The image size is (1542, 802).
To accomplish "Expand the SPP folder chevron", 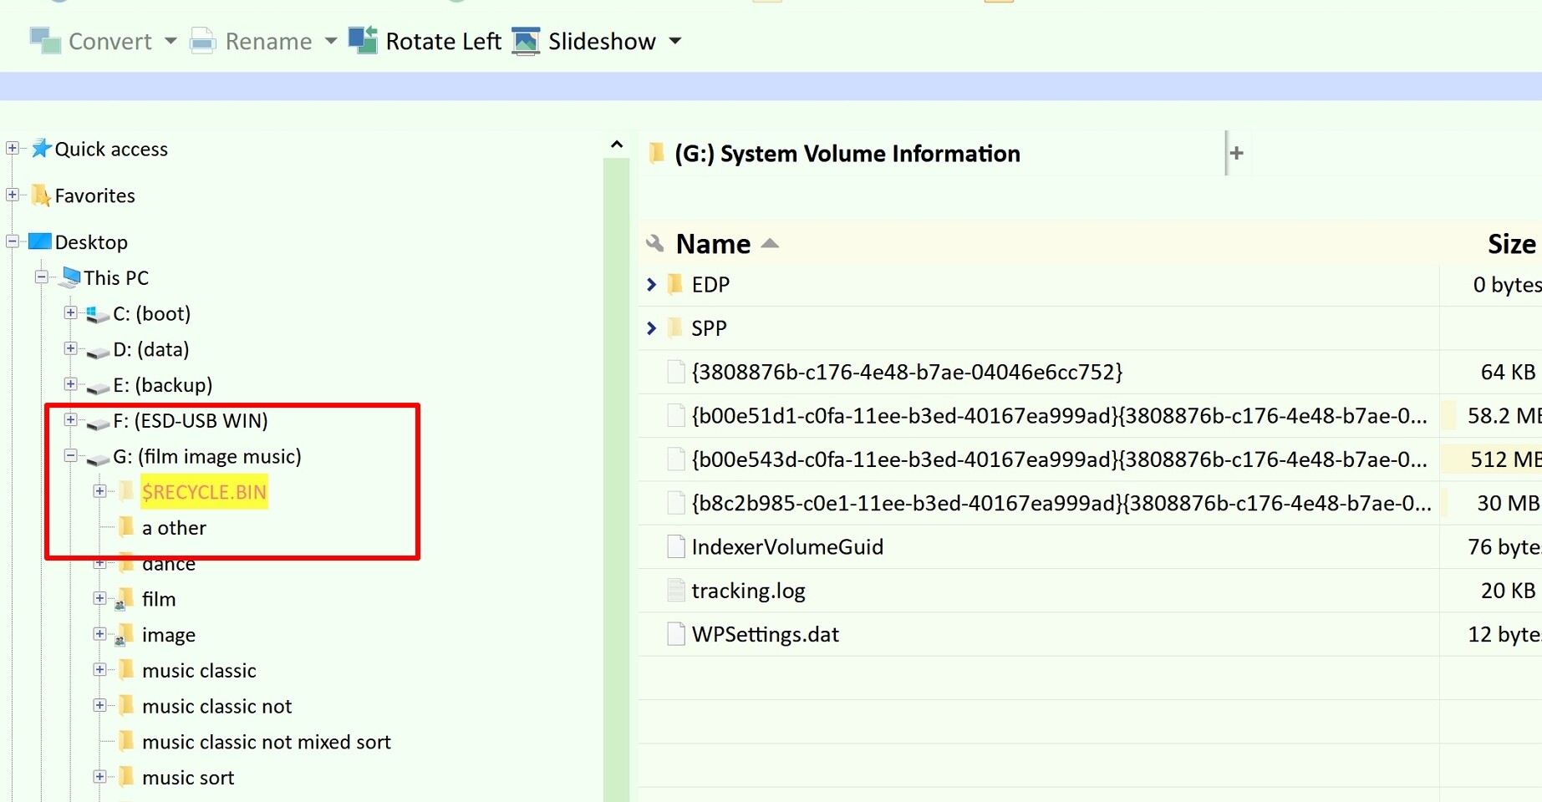I will [x=652, y=328].
